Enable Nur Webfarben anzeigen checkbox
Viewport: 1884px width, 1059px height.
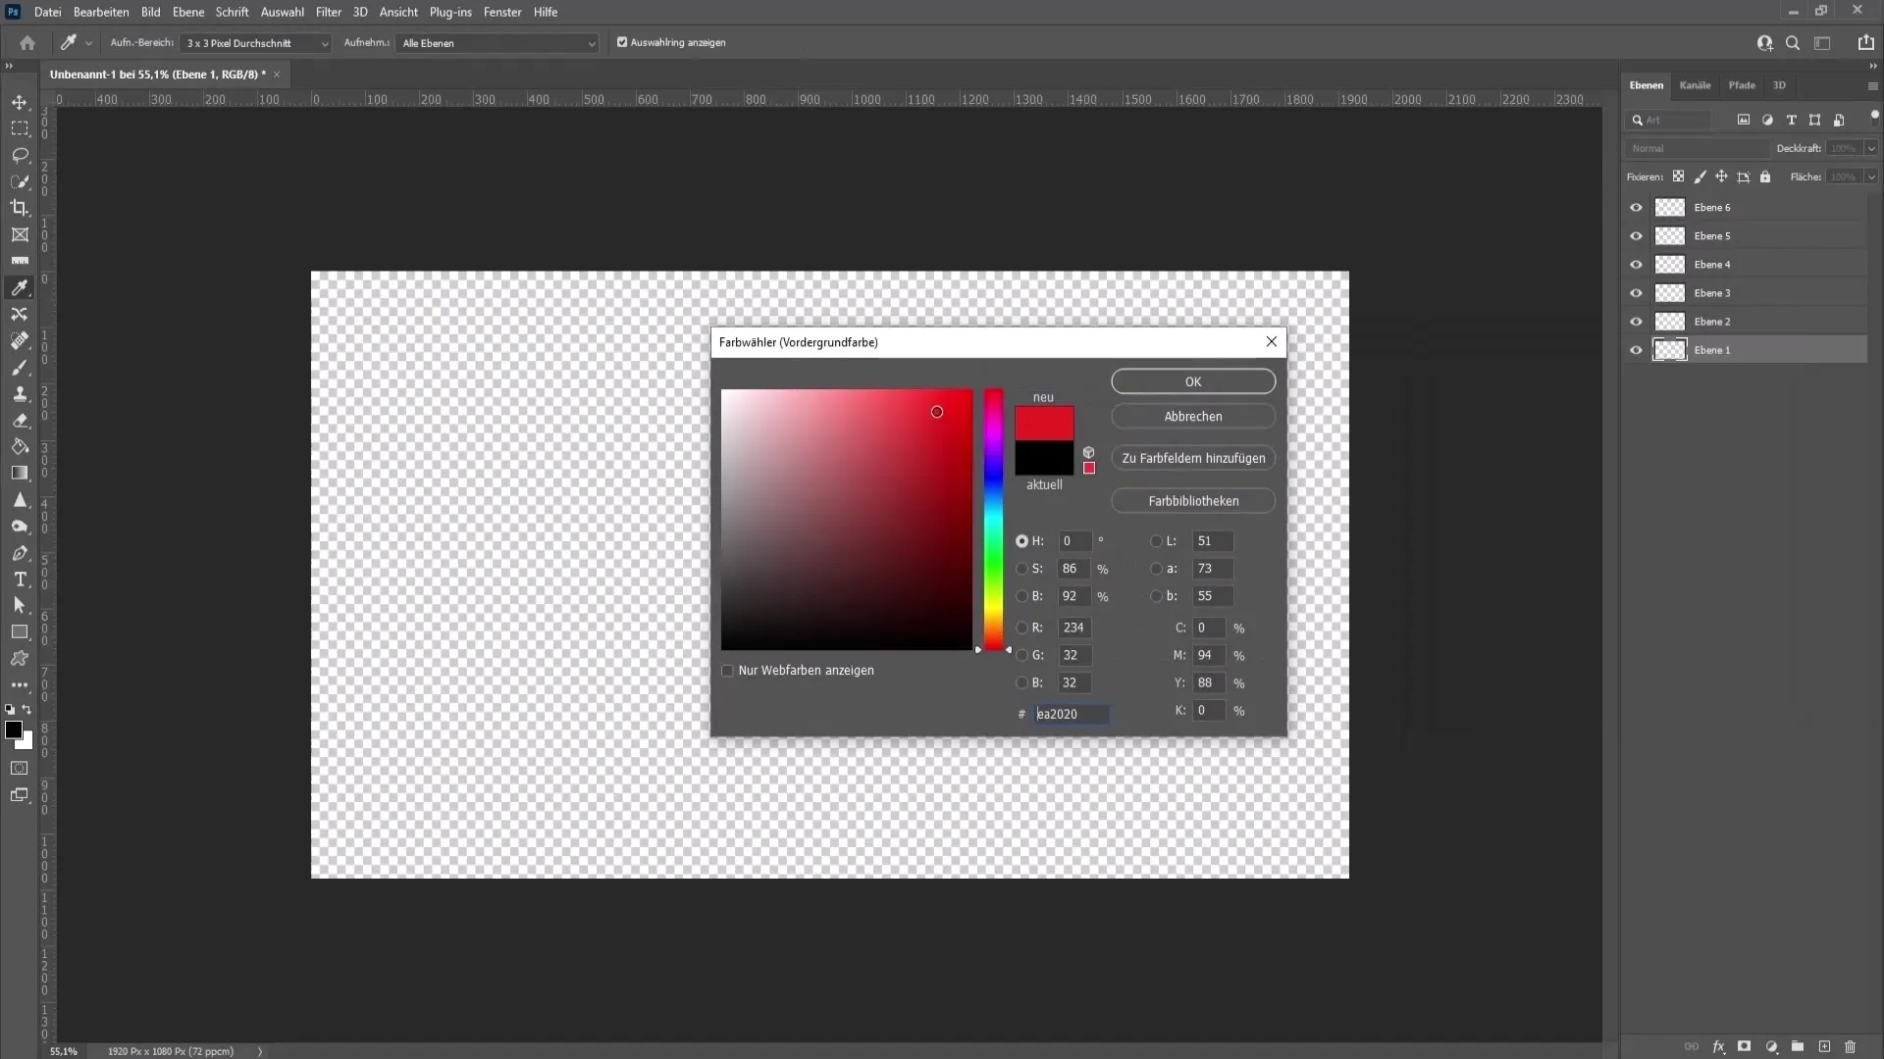pyautogui.click(x=727, y=671)
